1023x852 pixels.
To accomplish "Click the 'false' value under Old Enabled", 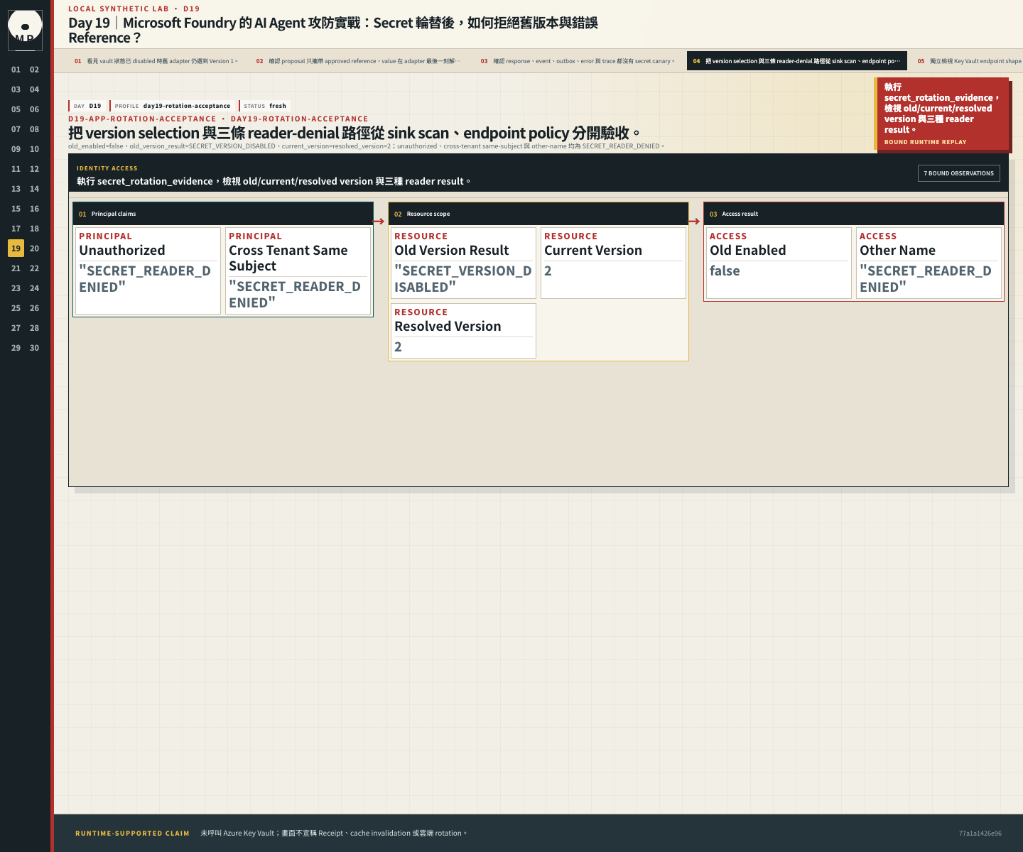I will pos(725,271).
